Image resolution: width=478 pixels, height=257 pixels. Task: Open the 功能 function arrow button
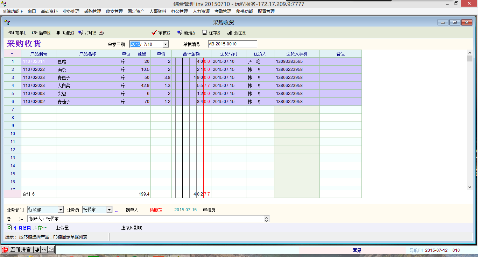pos(58,33)
